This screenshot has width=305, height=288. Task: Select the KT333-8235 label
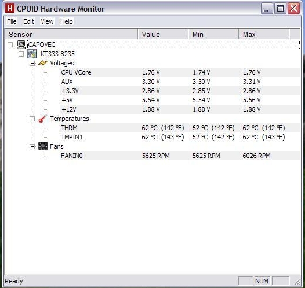[57, 54]
